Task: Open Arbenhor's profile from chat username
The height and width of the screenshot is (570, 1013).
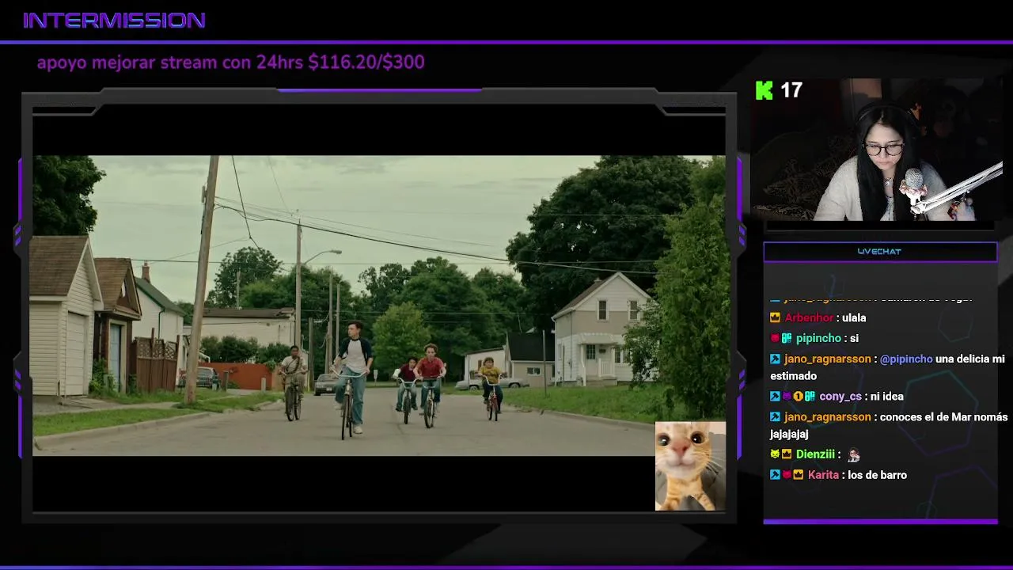Action: tap(809, 317)
